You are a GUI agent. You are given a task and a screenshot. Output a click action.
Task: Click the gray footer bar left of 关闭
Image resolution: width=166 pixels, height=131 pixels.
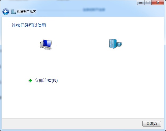72,124
